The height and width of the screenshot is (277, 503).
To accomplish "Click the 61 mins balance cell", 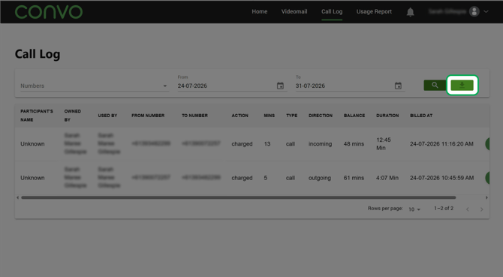I will click(354, 178).
